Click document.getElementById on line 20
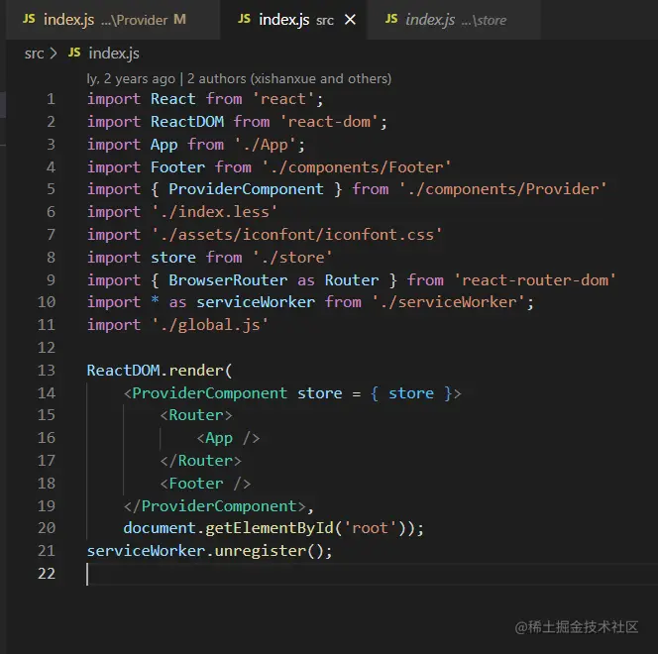658x654 pixels. 228,528
